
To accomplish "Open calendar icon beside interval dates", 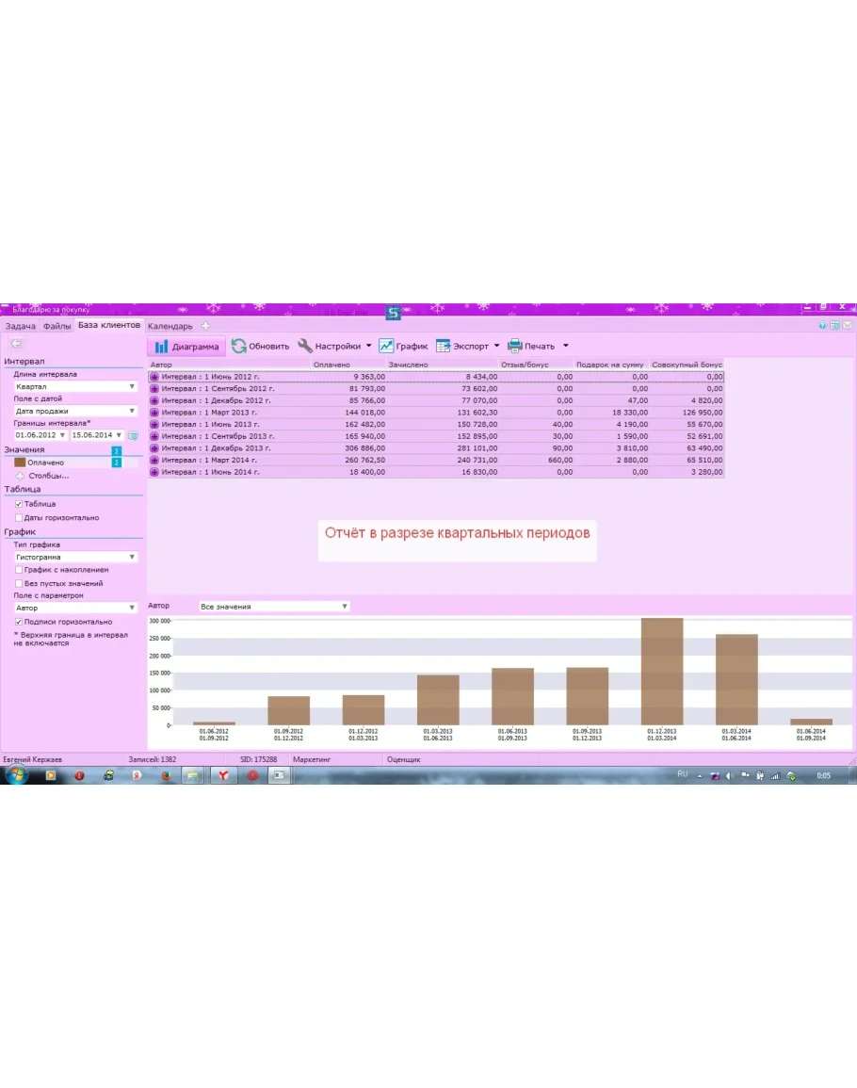I will click(133, 436).
